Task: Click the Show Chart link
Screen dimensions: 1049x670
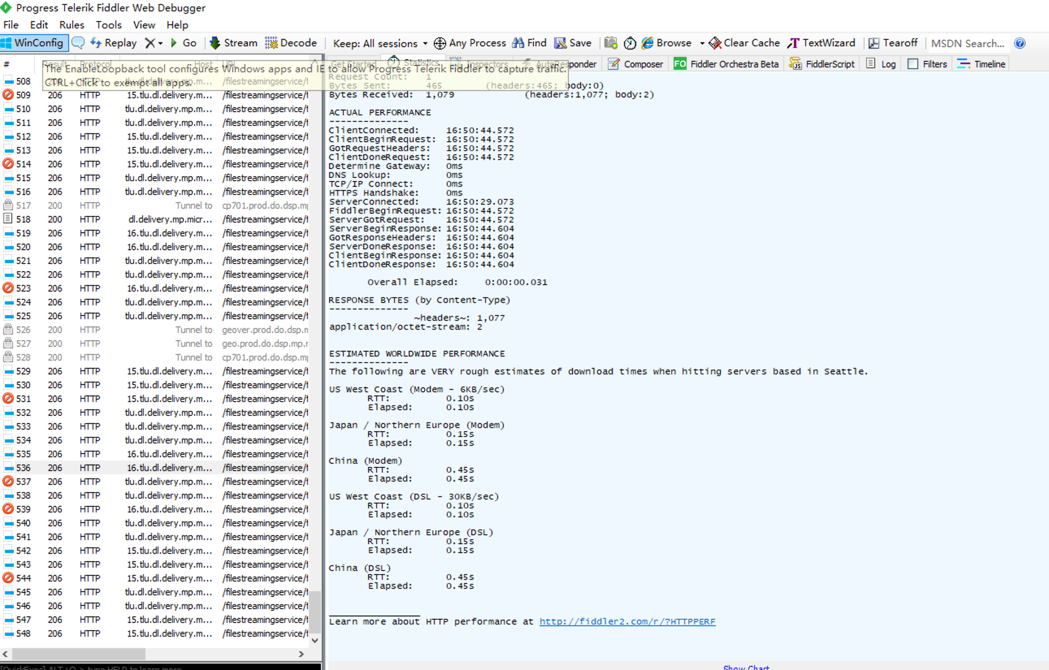Action: coord(746,667)
